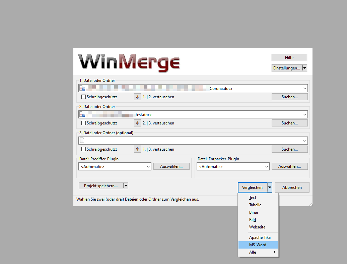347x264 pixels.
Task: Click the Vergleichen button
Action: pos(253,188)
